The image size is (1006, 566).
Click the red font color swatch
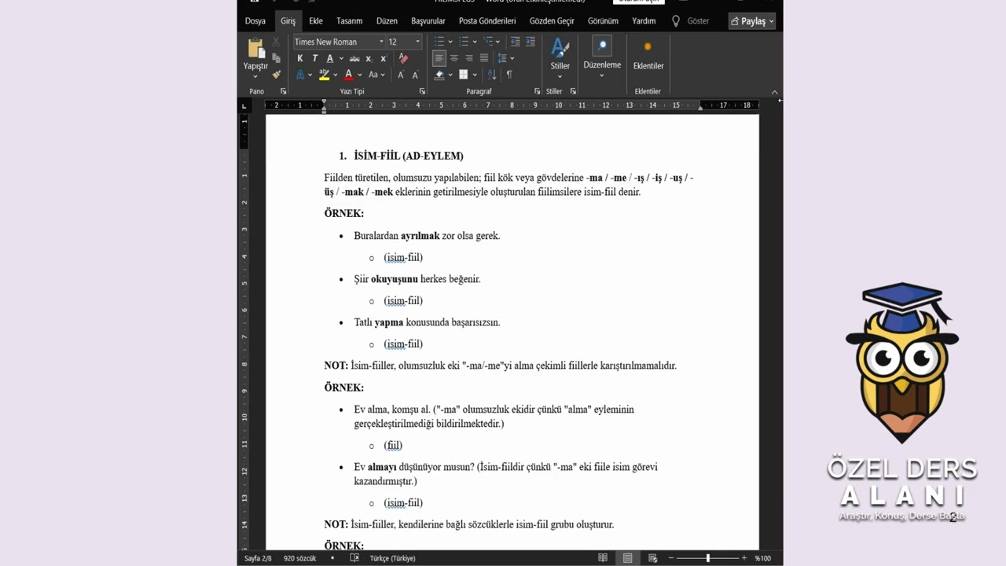point(348,75)
